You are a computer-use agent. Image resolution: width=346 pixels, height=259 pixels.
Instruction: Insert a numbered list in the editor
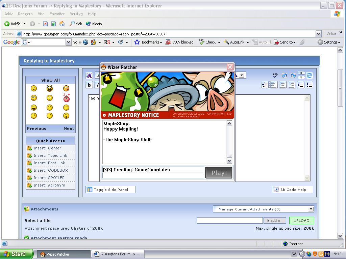click(301, 85)
